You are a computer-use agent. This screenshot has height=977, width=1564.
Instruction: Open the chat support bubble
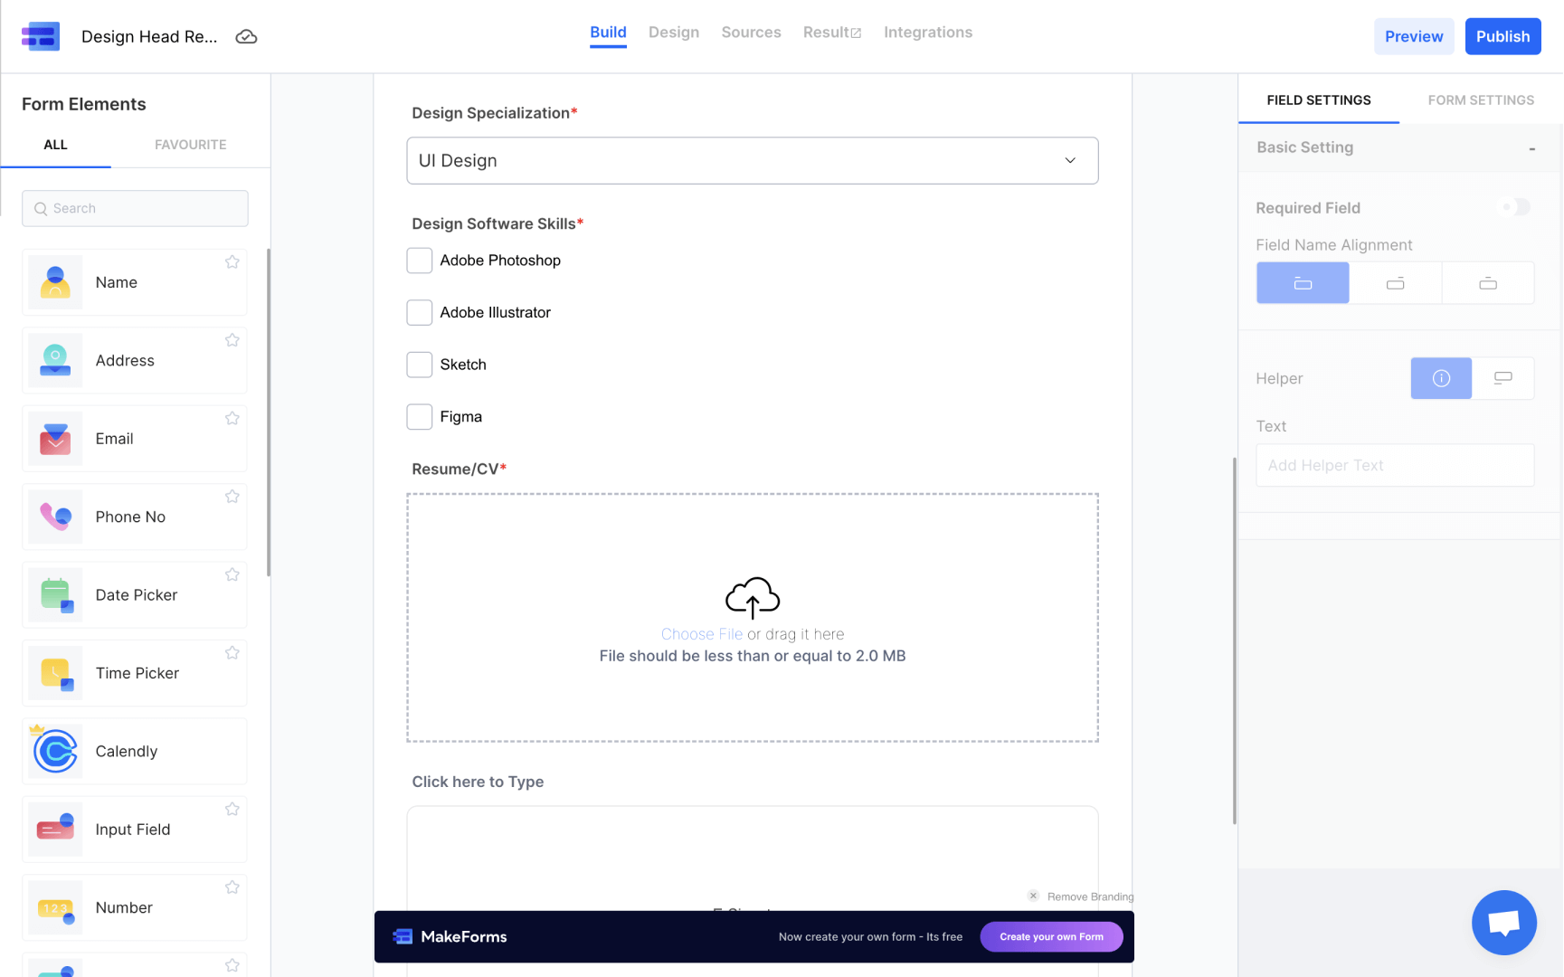coord(1503,923)
